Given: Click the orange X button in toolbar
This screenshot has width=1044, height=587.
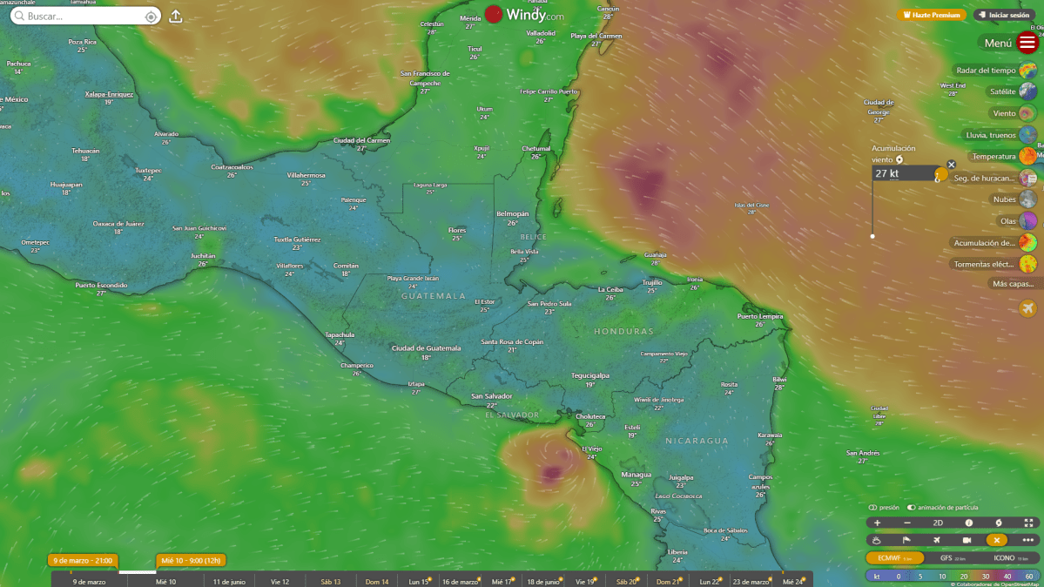Looking at the screenshot, I should 997,540.
